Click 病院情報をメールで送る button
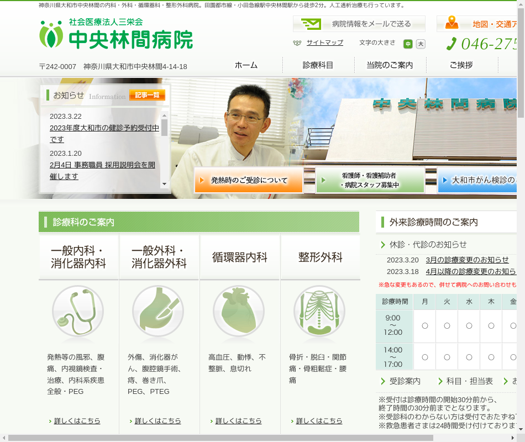 point(359,24)
